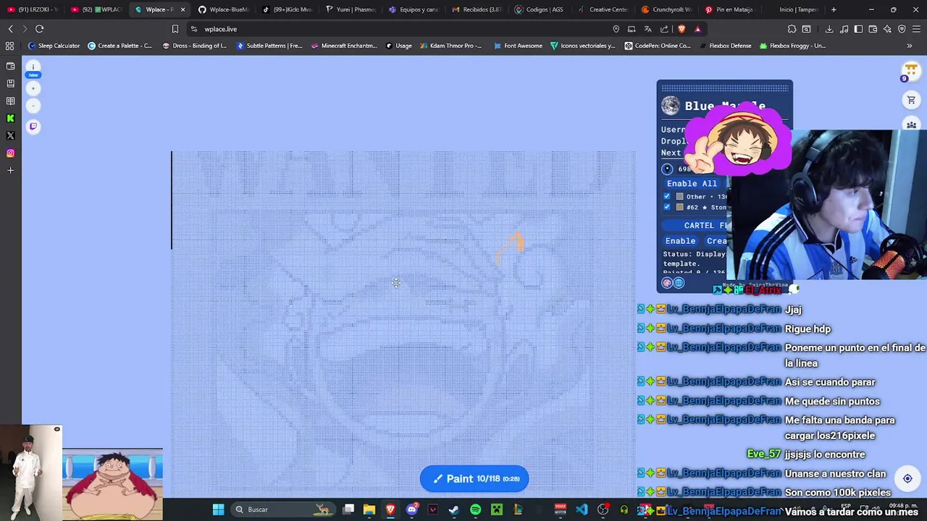
Task: Show hidden bookmarks with chevron
Action: click(x=909, y=46)
